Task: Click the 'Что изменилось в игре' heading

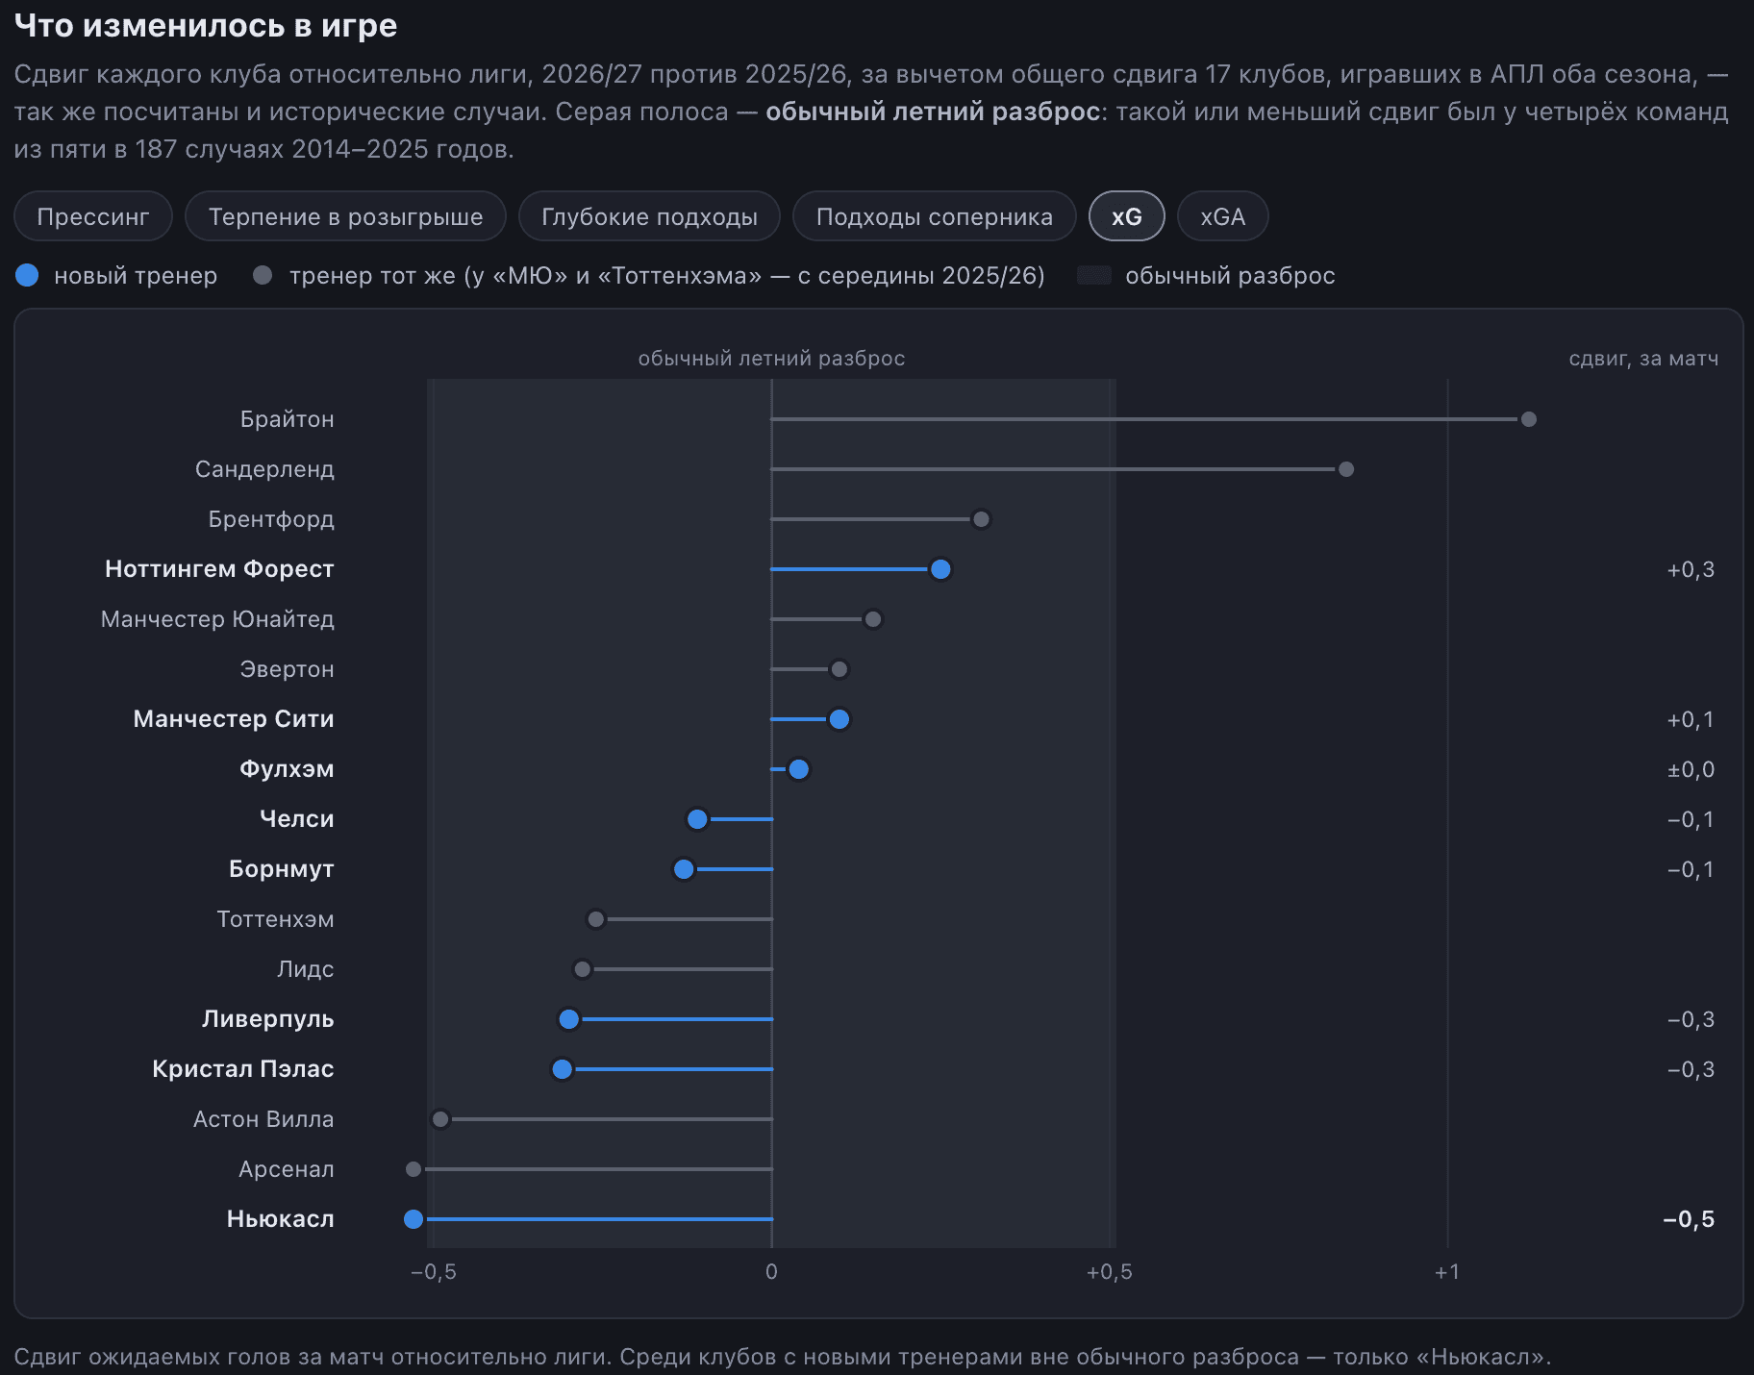Action: point(206,26)
